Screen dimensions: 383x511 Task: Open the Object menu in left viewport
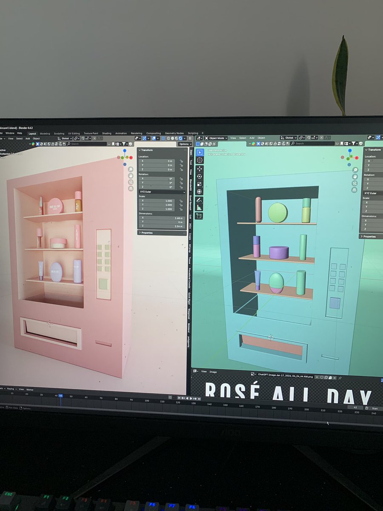point(36,138)
